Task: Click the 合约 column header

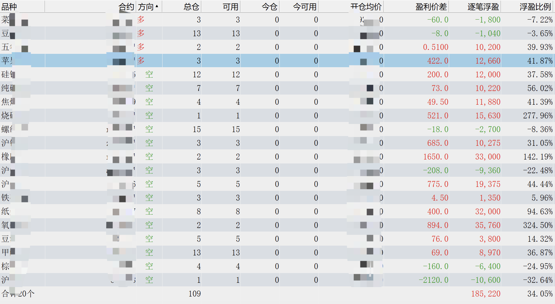Action: (x=126, y=7)
